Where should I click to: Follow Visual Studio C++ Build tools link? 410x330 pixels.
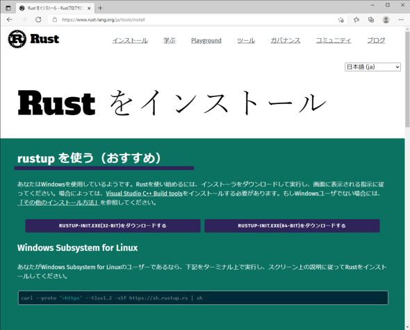click(144, 193)
